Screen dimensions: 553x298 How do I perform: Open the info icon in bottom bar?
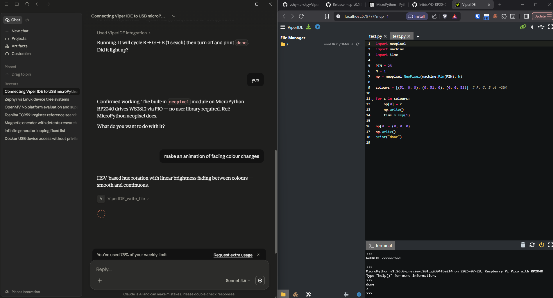[x=359, y=295]
